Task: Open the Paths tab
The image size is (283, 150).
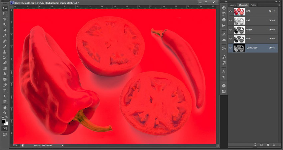Action: (x=253, y=5)
